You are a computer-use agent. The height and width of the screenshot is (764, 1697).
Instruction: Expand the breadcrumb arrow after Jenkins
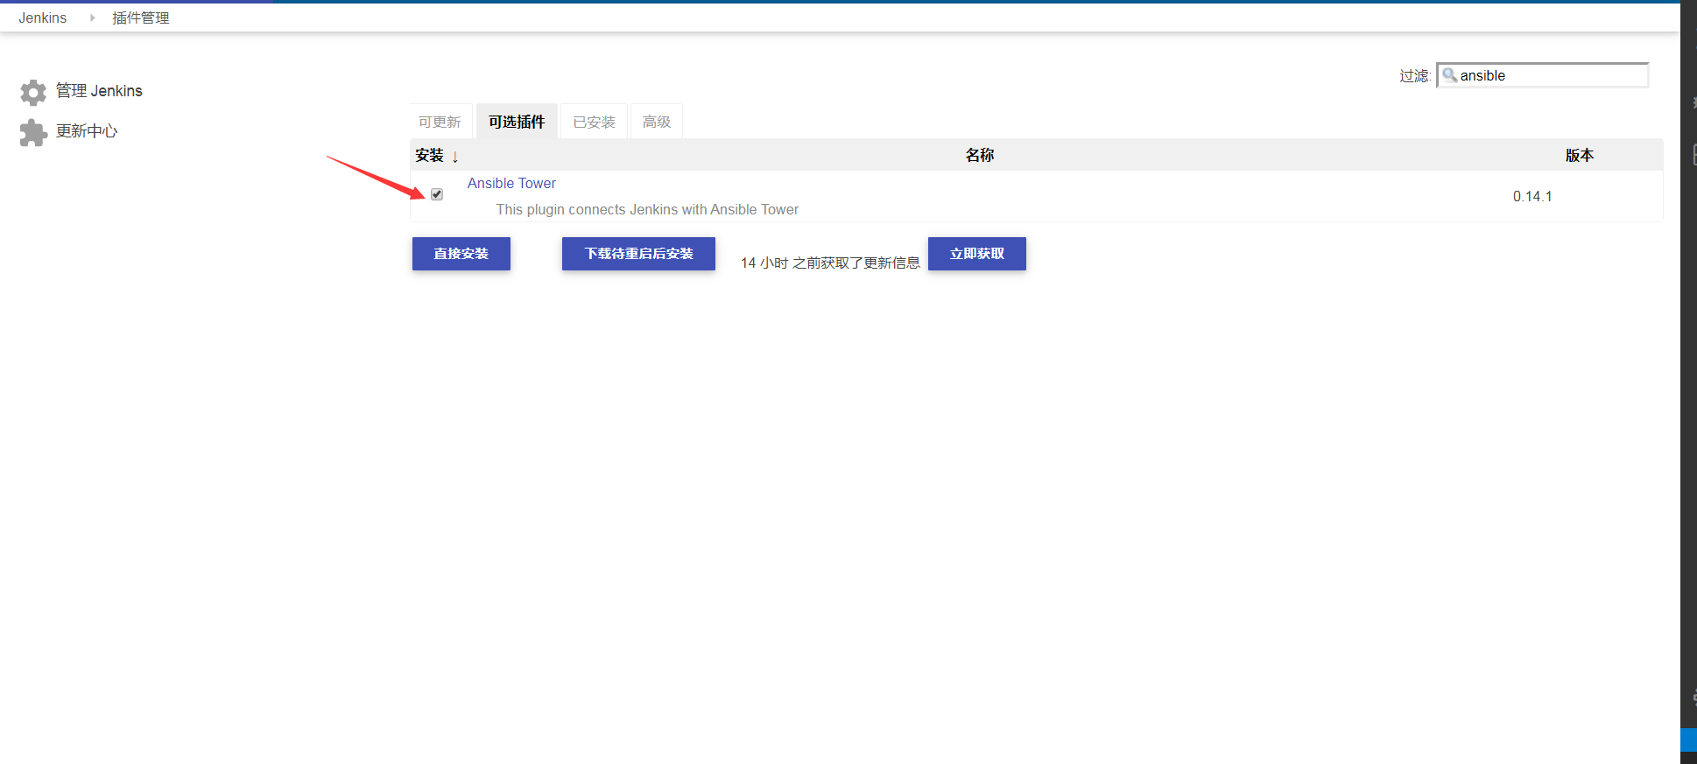pyautogui.click(x=92, y=18)
